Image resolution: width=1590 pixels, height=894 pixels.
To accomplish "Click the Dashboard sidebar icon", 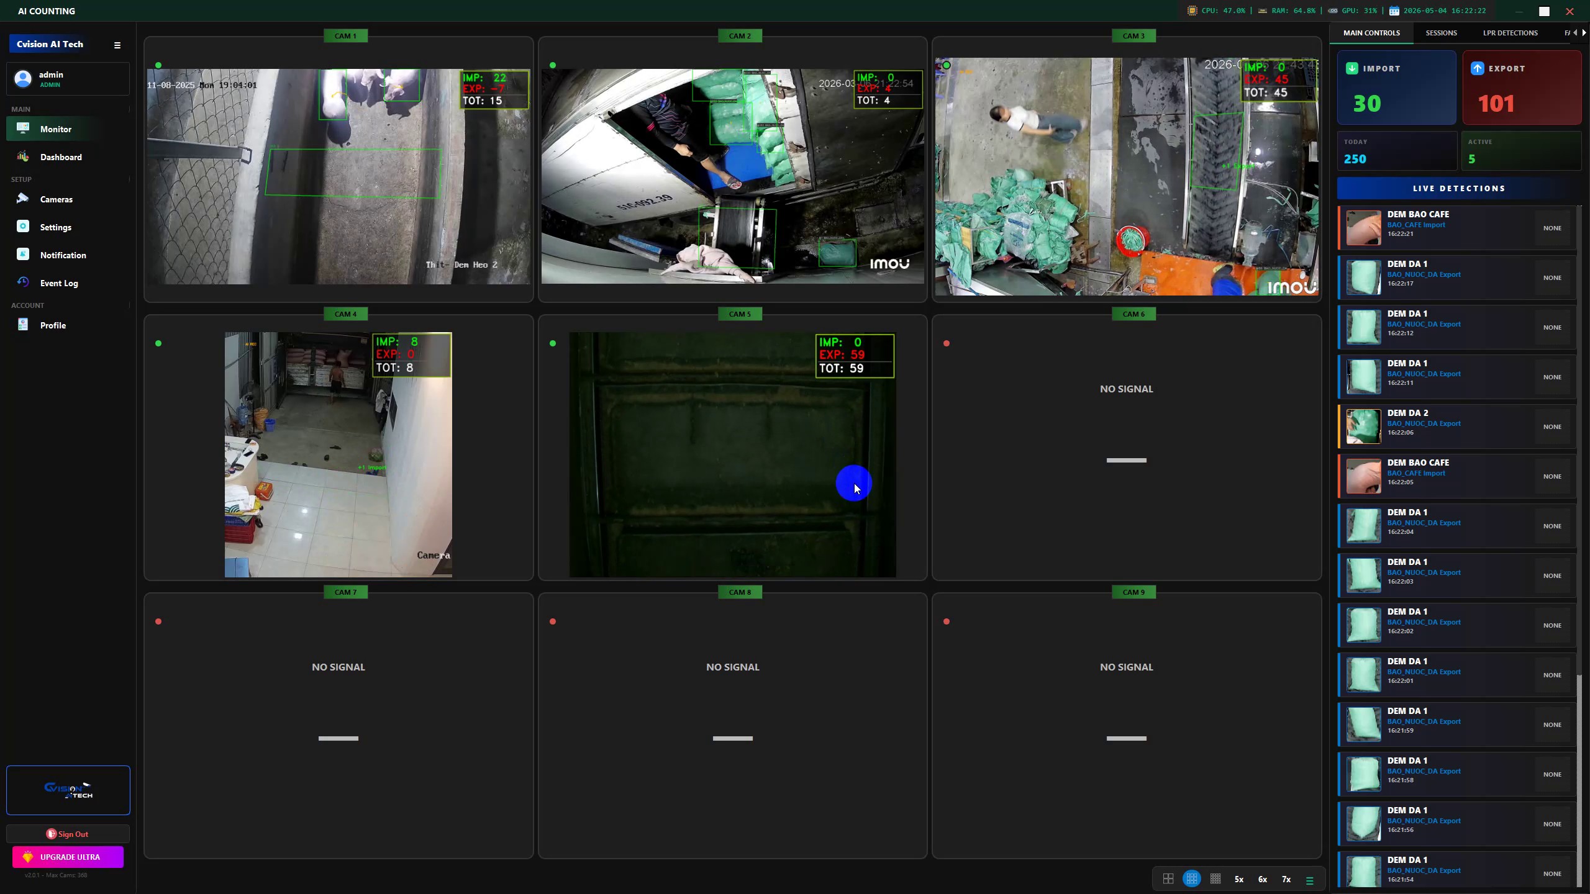I will click(x=23, y=156).
